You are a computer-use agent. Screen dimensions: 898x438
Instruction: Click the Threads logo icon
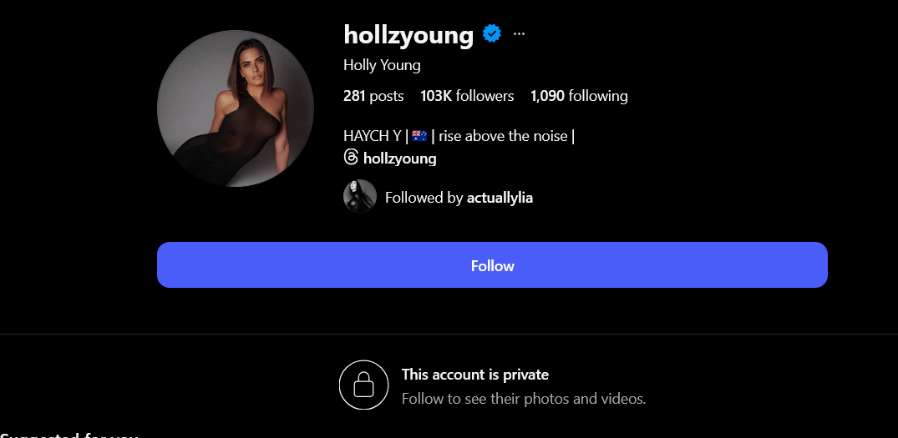[351, 157]
